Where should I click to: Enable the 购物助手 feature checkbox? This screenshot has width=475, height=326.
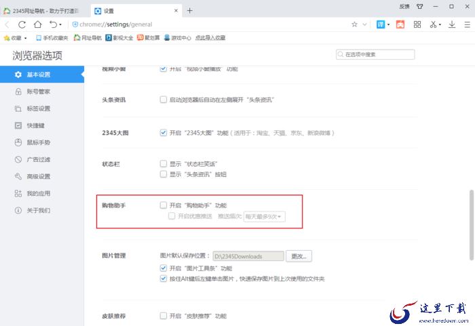(x=164, y=205)
